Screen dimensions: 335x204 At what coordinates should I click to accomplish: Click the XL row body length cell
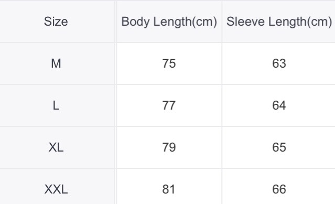(169, 147)
